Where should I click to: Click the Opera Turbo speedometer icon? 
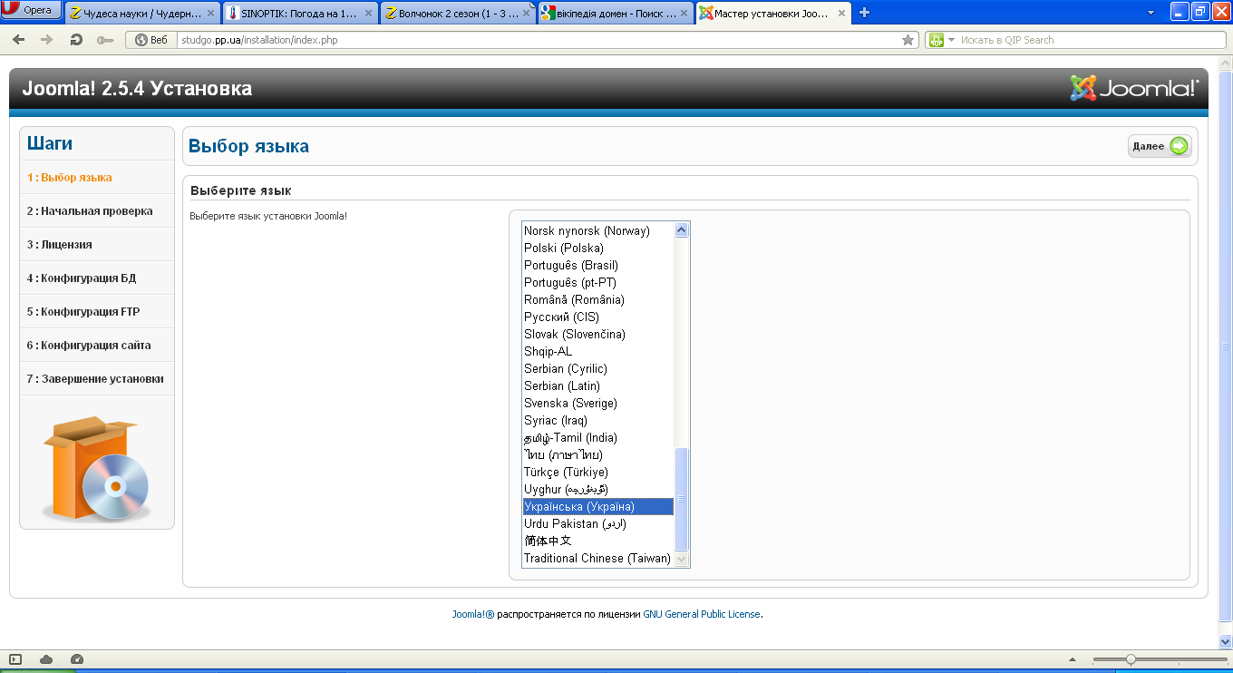pos(76,659)
